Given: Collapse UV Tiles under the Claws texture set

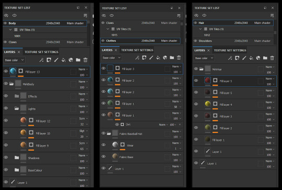Looking at the screenshot, I should (x=108, y=29).
